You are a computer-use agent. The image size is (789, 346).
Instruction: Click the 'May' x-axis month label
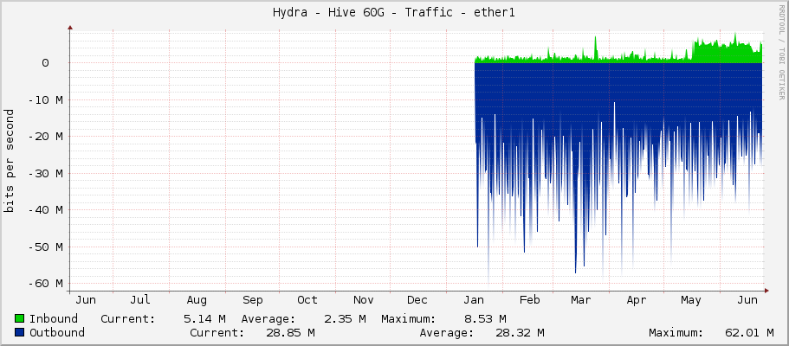[x=691, y=300]
